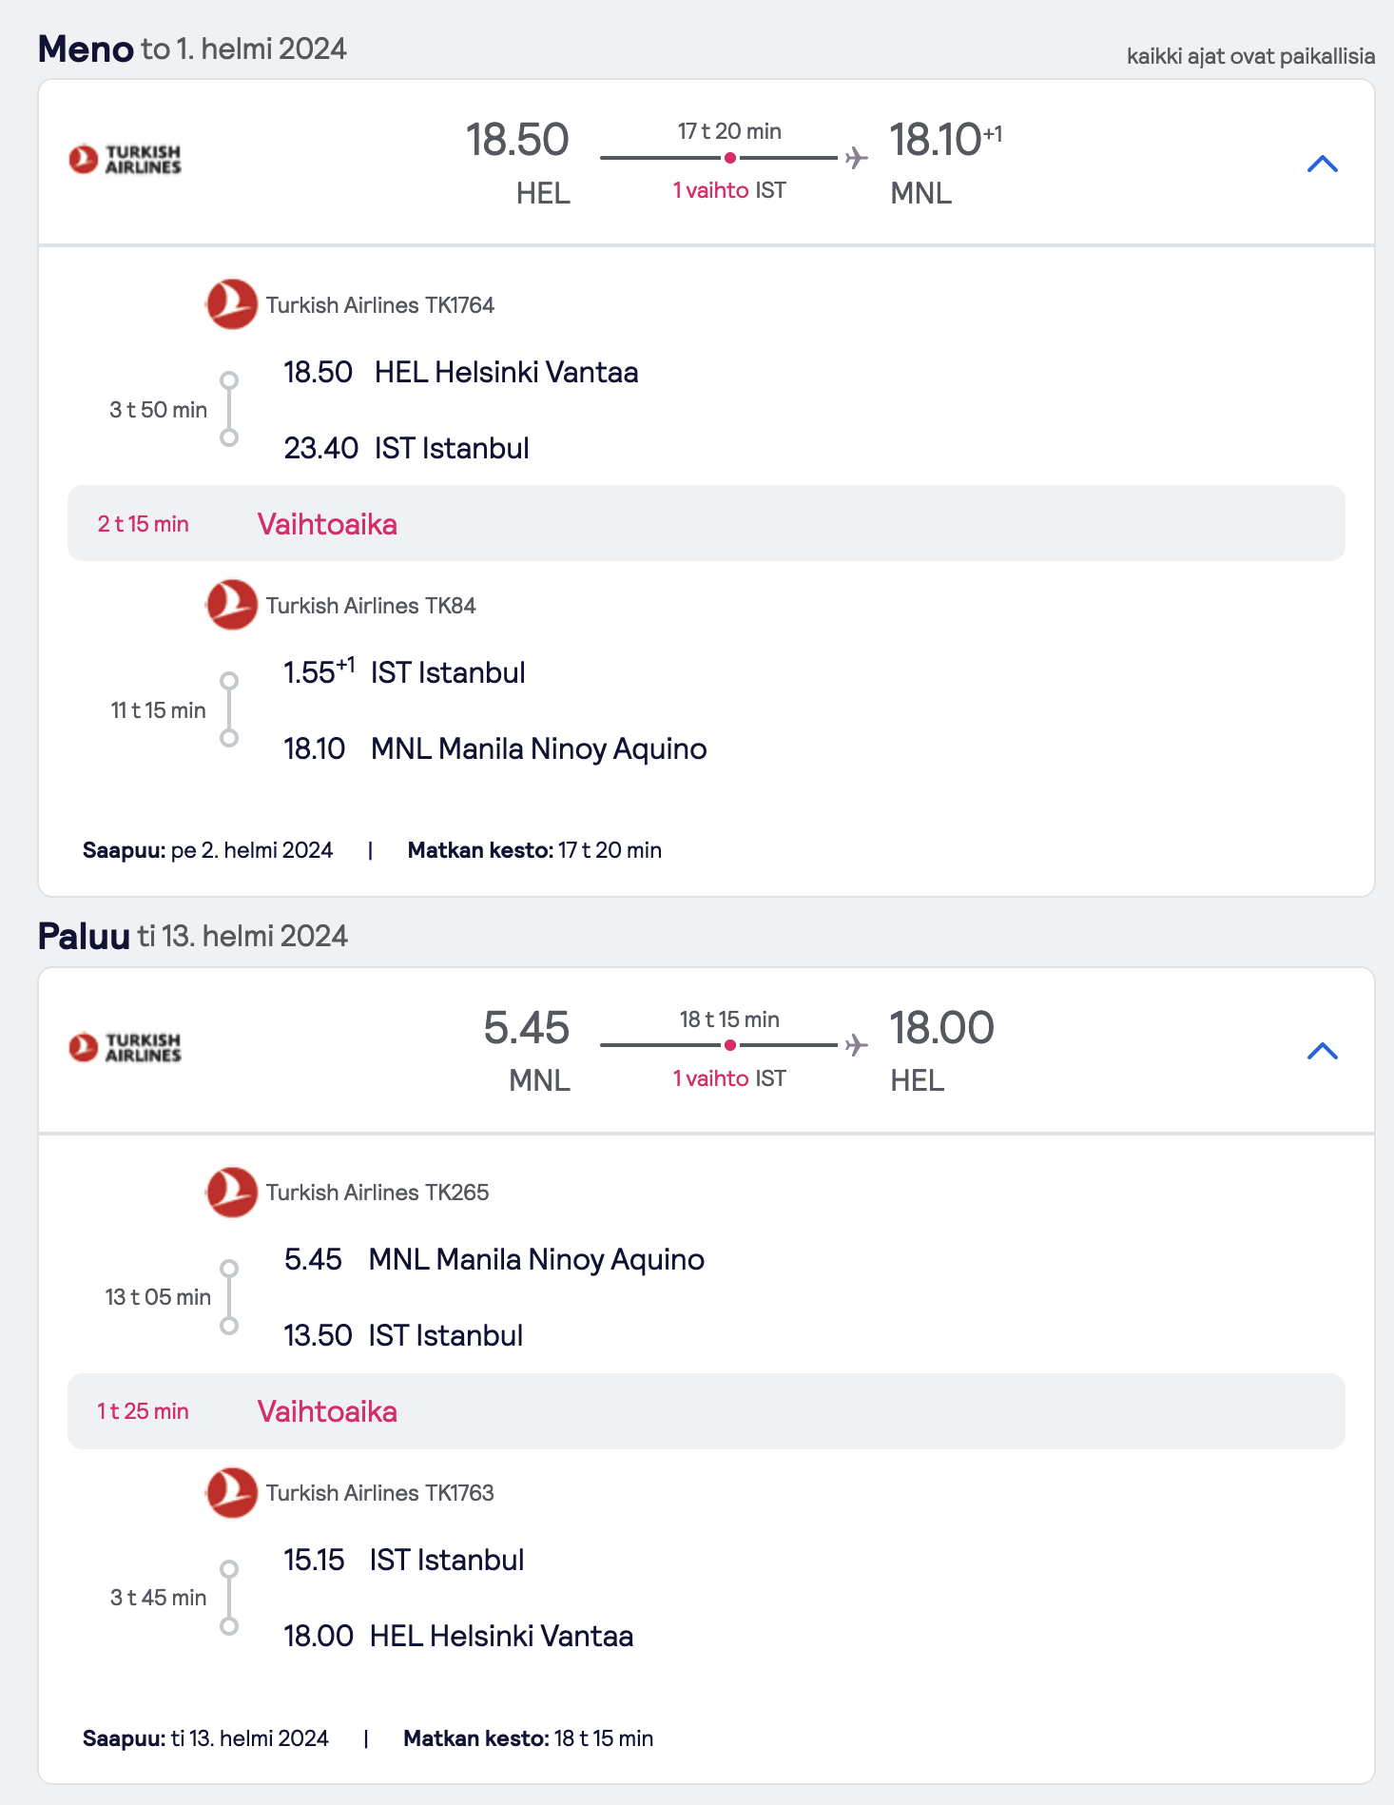Collapse the outbound HEL to MNL flight details

1322,164
